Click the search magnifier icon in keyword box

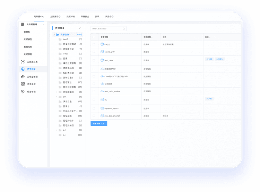[124, 28]
